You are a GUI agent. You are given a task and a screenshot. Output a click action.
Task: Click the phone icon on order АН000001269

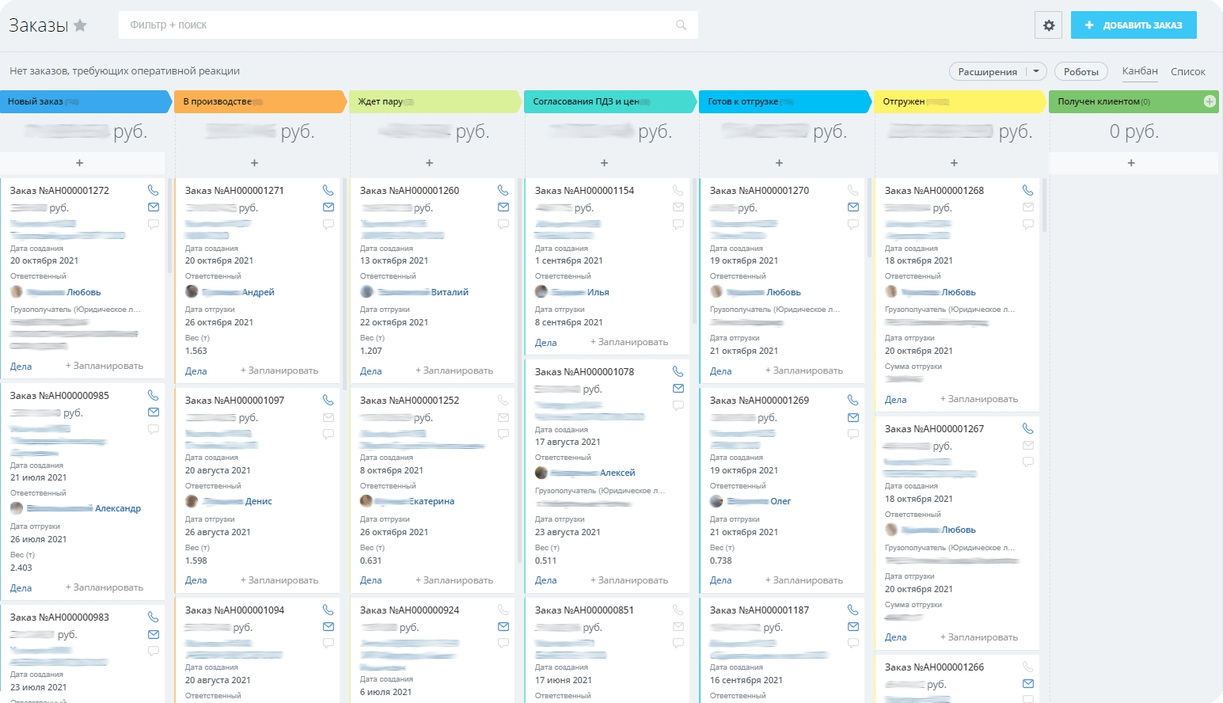pos(853,401)
